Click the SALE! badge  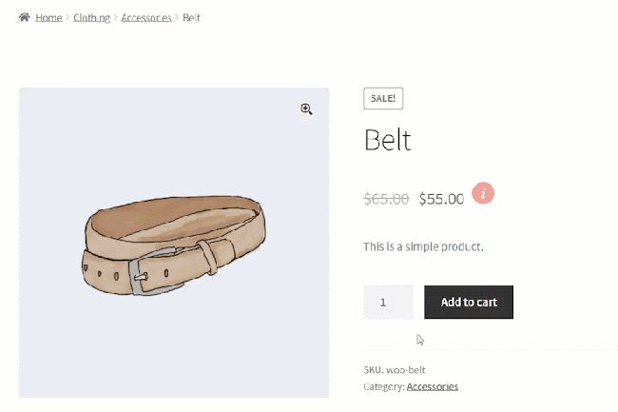[x=383, y=98]
